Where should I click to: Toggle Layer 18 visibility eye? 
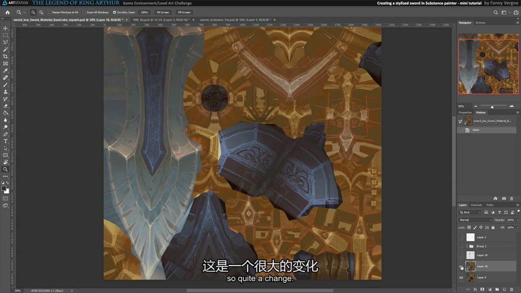[461, 267]
